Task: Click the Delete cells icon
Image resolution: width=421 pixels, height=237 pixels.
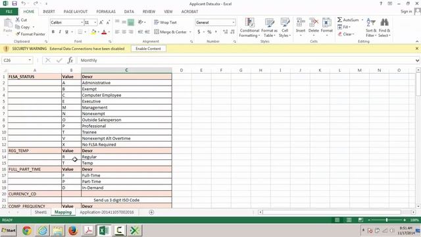Action: pyautogui.click(x=314, y=22)
